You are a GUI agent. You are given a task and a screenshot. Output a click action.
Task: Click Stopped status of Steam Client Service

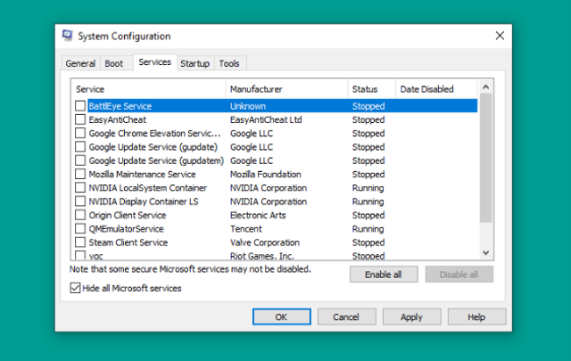click(x=368, y=242)
